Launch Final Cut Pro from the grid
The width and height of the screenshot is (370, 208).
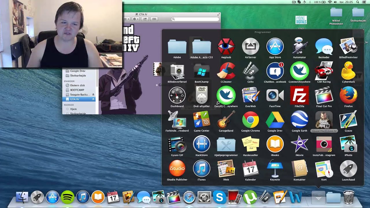tap(324, 95)
